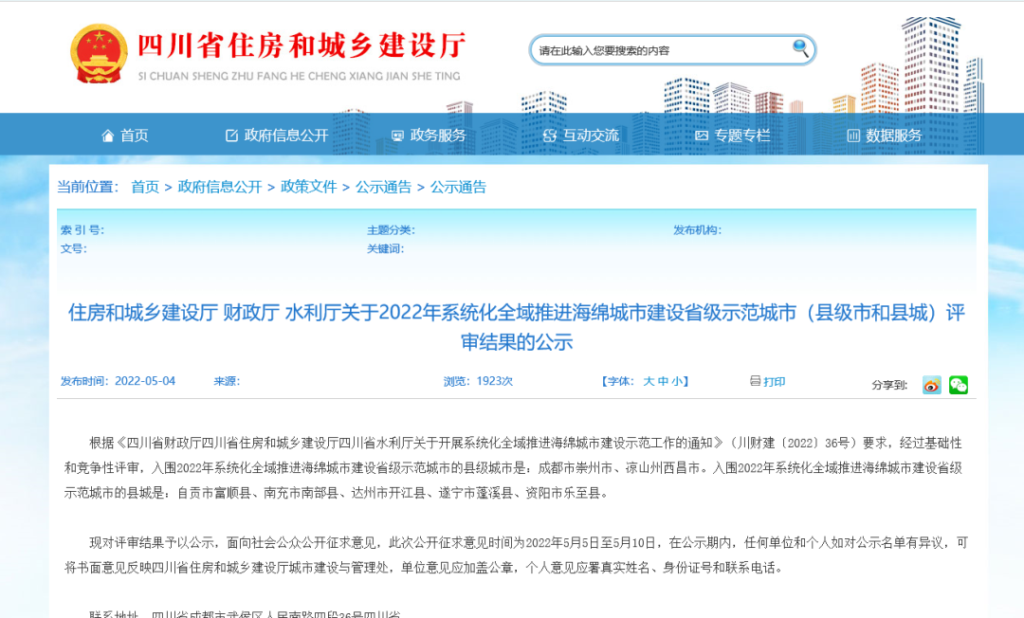Set font size to 小
This screenshot has height=618, width=1024.
click(677, 381)
